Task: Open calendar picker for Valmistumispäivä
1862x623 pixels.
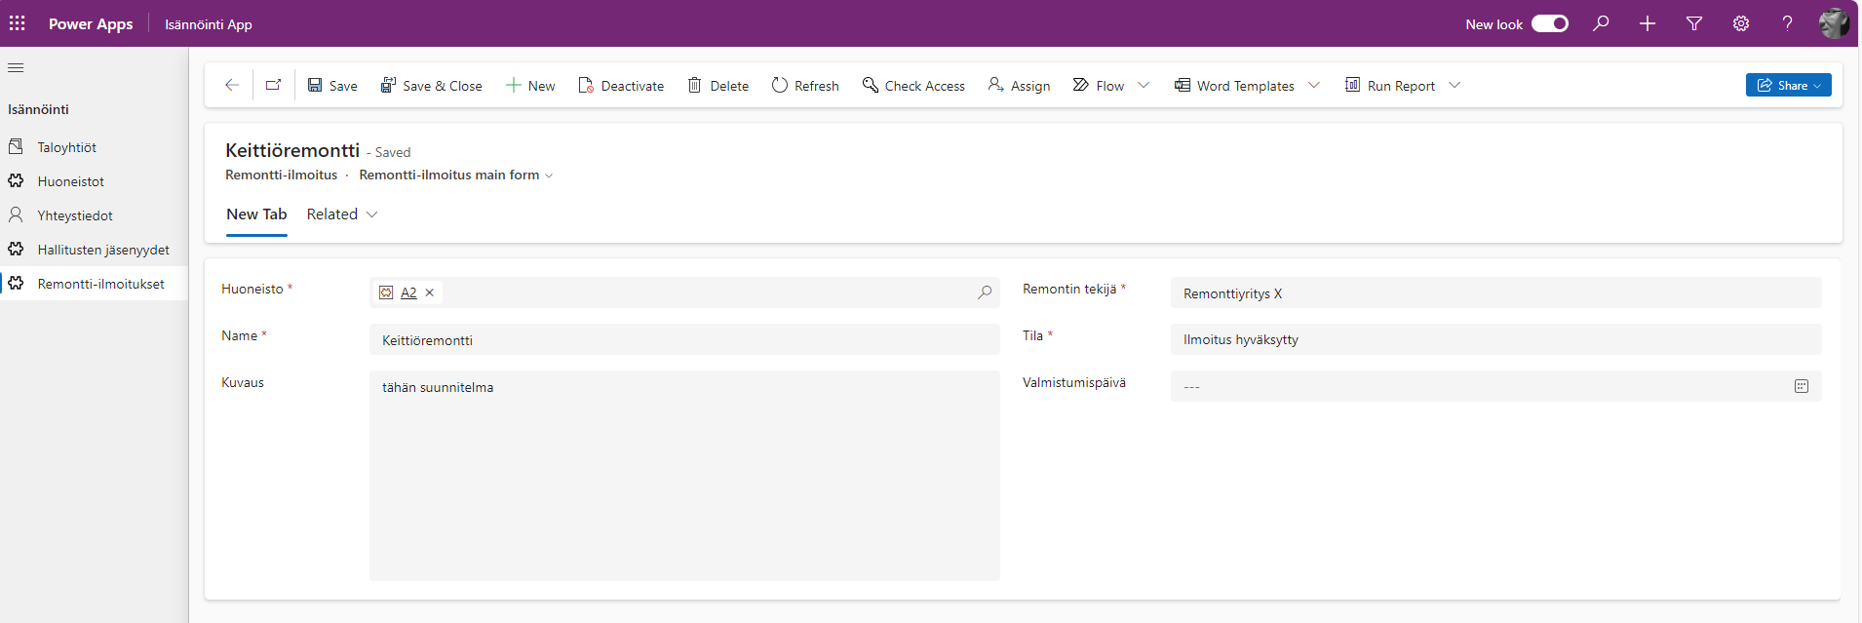Action: (x=1801, y=386)
